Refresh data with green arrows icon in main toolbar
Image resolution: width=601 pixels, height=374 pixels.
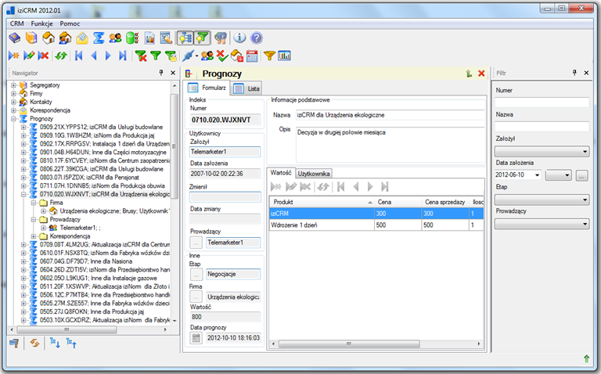(x=60, y=56)
